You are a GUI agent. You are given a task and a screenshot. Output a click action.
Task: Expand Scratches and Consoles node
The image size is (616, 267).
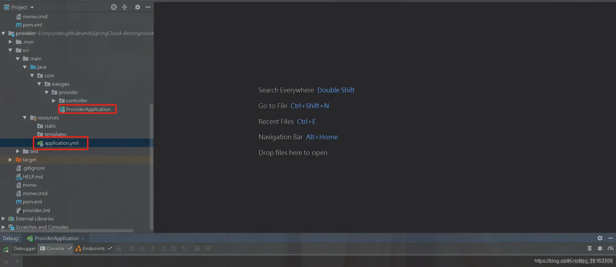coord(3,227)
